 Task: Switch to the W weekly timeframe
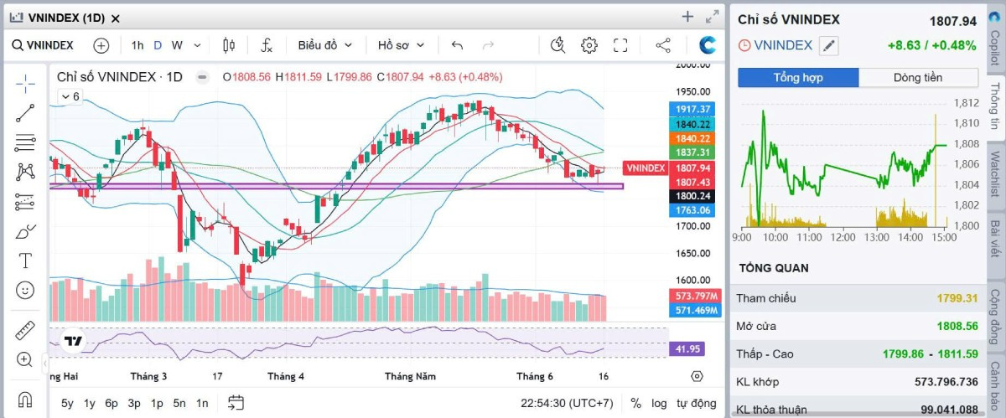point(177,45)
